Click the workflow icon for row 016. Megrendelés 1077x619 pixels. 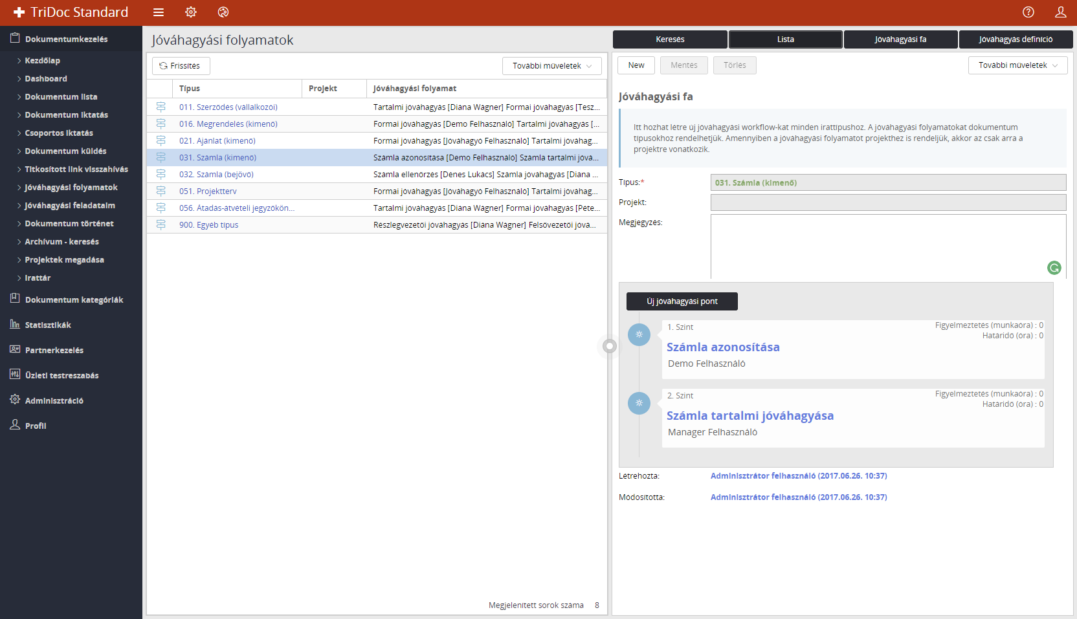click(161, 124)
